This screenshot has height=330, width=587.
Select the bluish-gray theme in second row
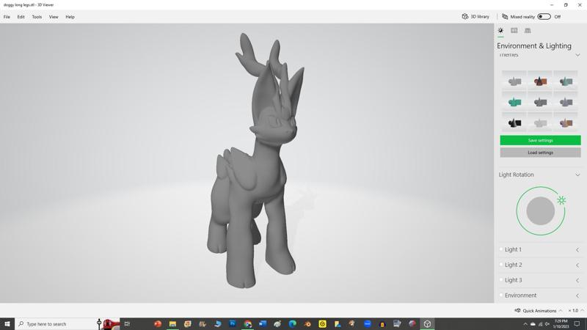click(x=566, y=102)
